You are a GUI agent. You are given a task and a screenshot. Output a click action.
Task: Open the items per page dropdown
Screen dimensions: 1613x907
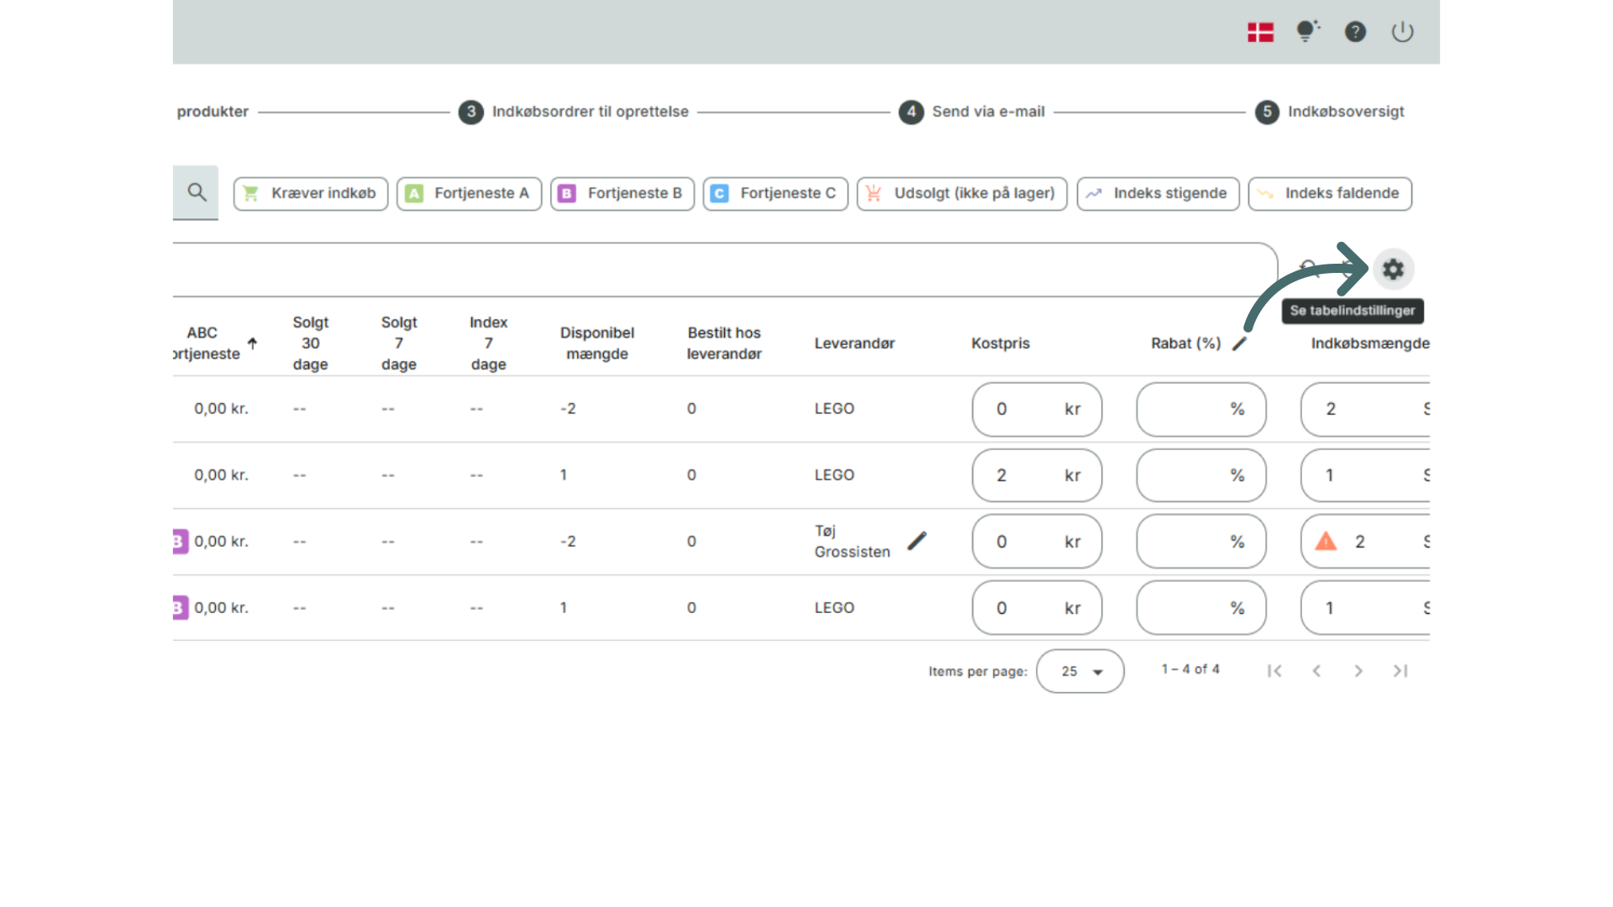(x=1080, y=671)
